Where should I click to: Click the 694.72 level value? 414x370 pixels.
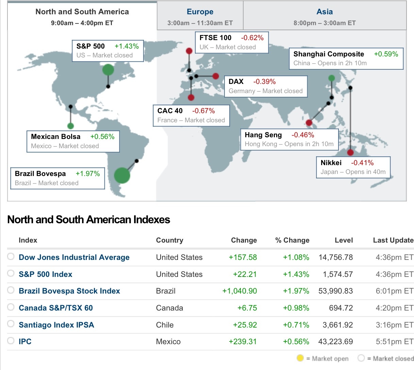coord(341,308)
